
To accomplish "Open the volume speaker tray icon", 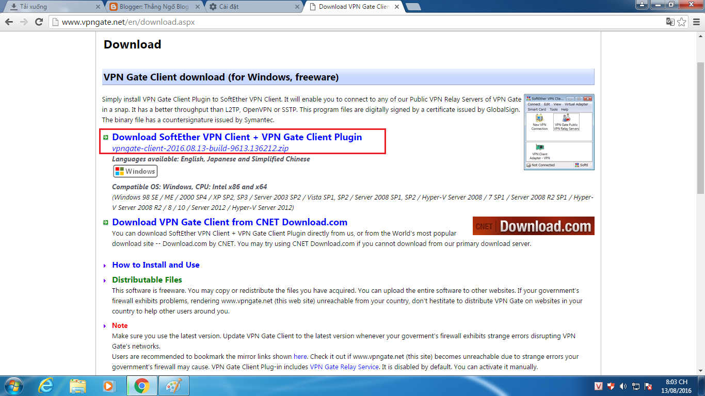I will pos(623,386).
